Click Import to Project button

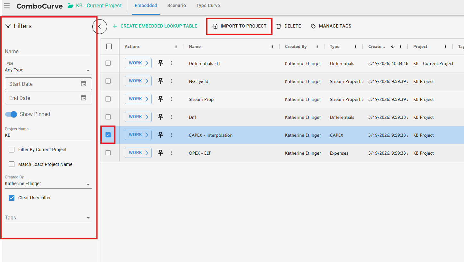pos(240,26)
